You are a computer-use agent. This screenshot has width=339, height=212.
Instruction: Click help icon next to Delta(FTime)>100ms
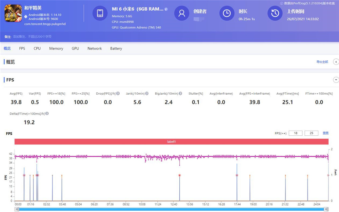[47, 114]
